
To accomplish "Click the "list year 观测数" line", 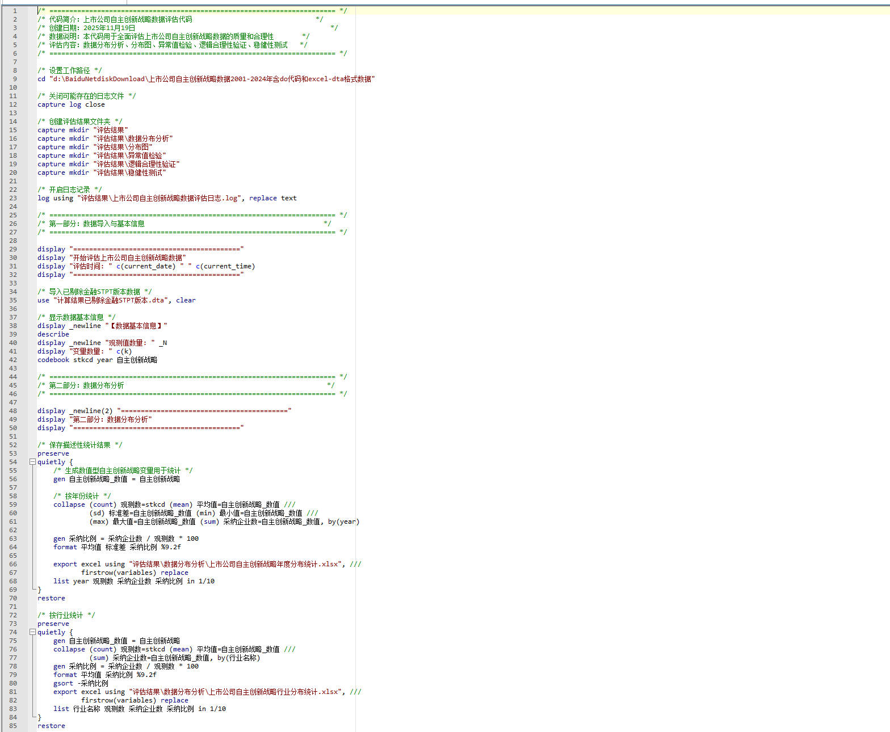I will coord(134,581).
